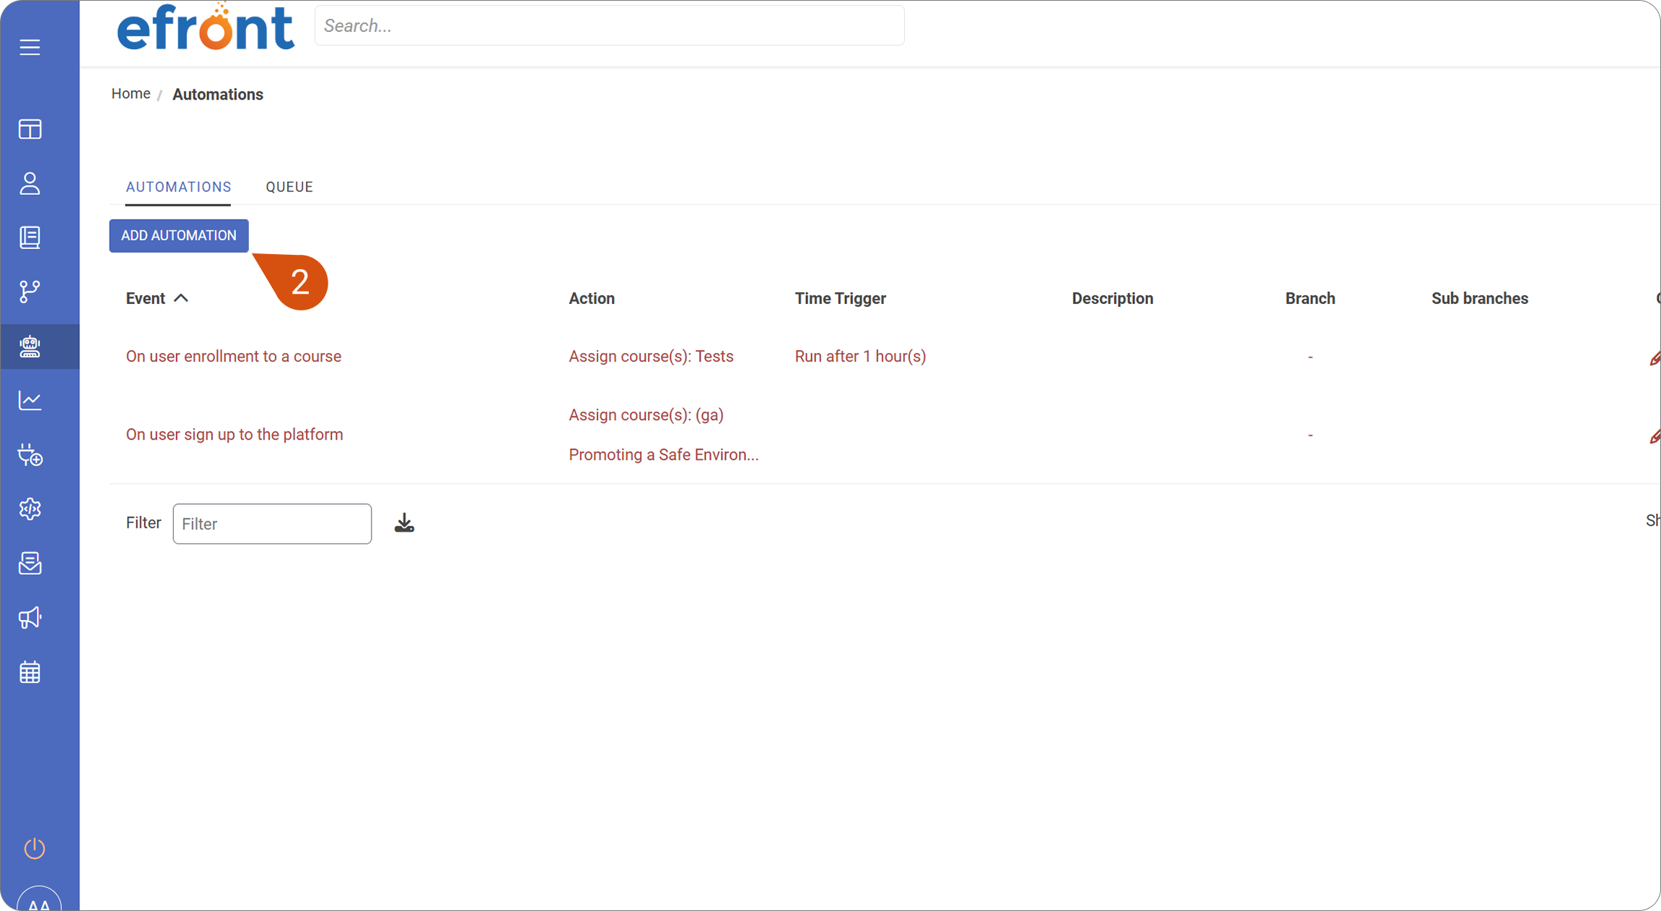1661x911 pixels.
Task: Focus the Filter input field
Action: 272,524
